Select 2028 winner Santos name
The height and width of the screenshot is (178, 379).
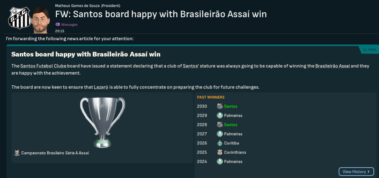230,125
